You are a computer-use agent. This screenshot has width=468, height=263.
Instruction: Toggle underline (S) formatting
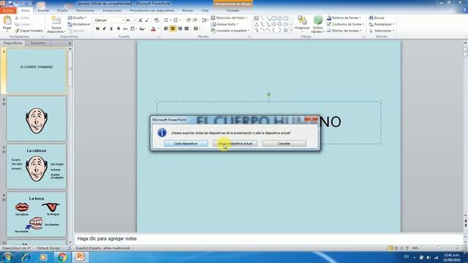[x=111, y=29]
